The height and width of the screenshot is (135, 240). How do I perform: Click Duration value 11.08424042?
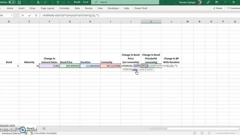(90, 66)
